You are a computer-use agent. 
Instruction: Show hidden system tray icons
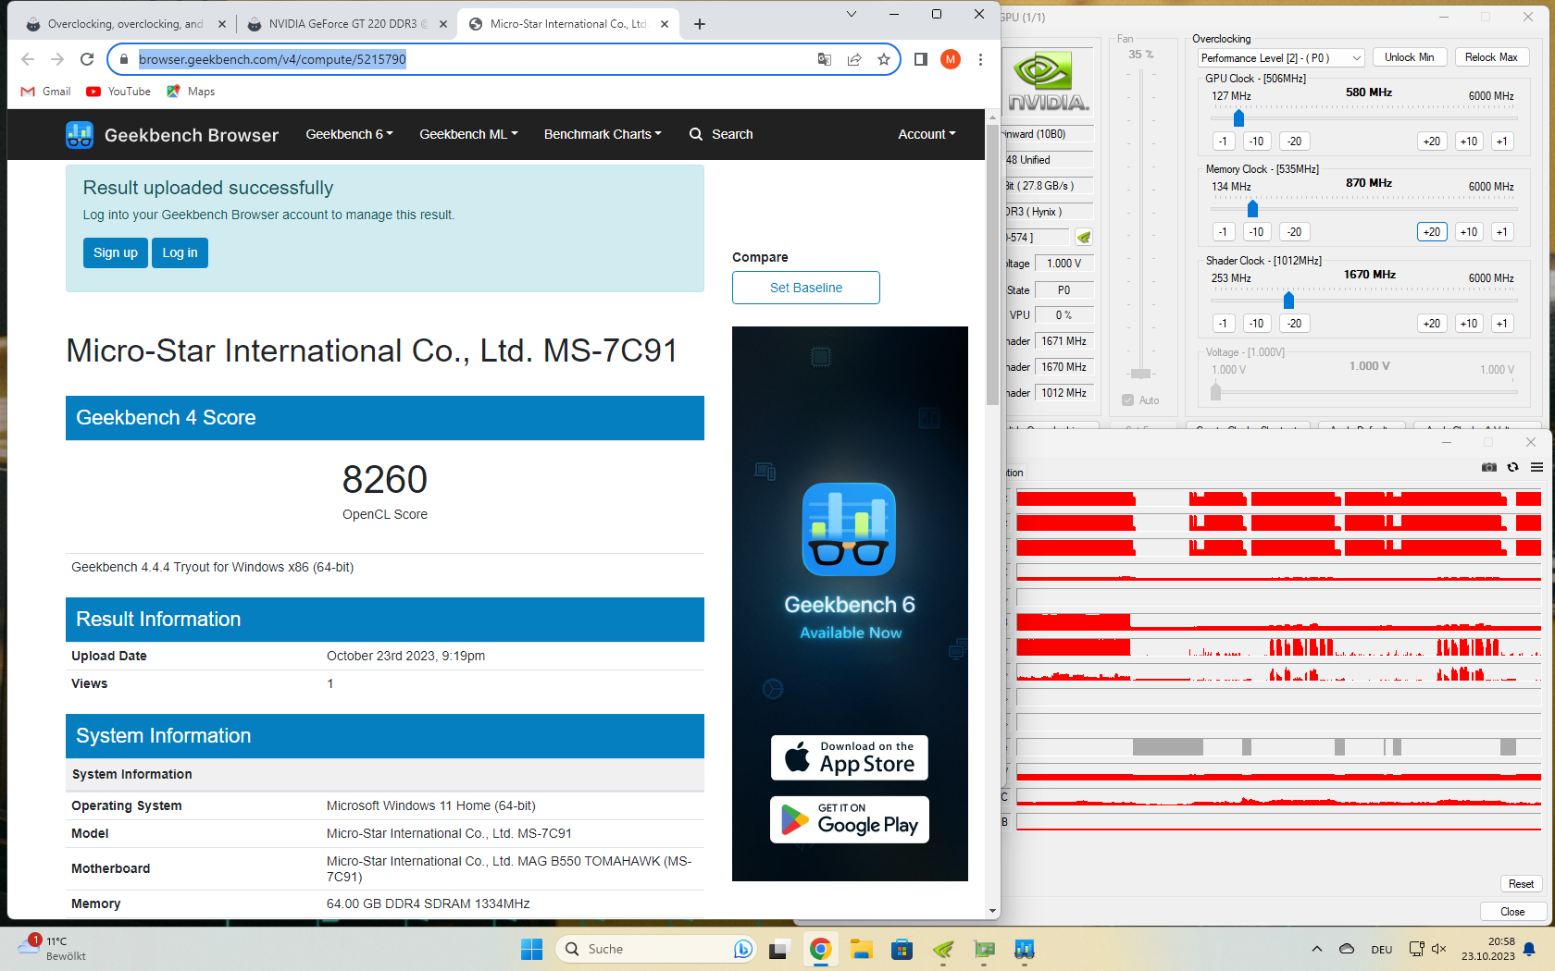1317,949
